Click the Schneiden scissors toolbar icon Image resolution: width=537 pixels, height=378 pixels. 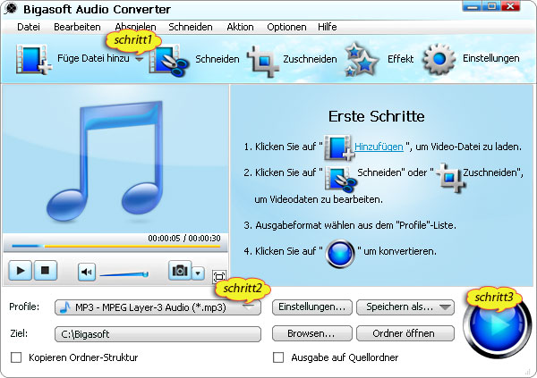tap(169, 60)
